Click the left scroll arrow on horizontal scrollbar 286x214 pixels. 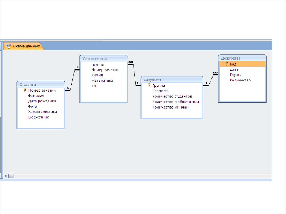6,176
